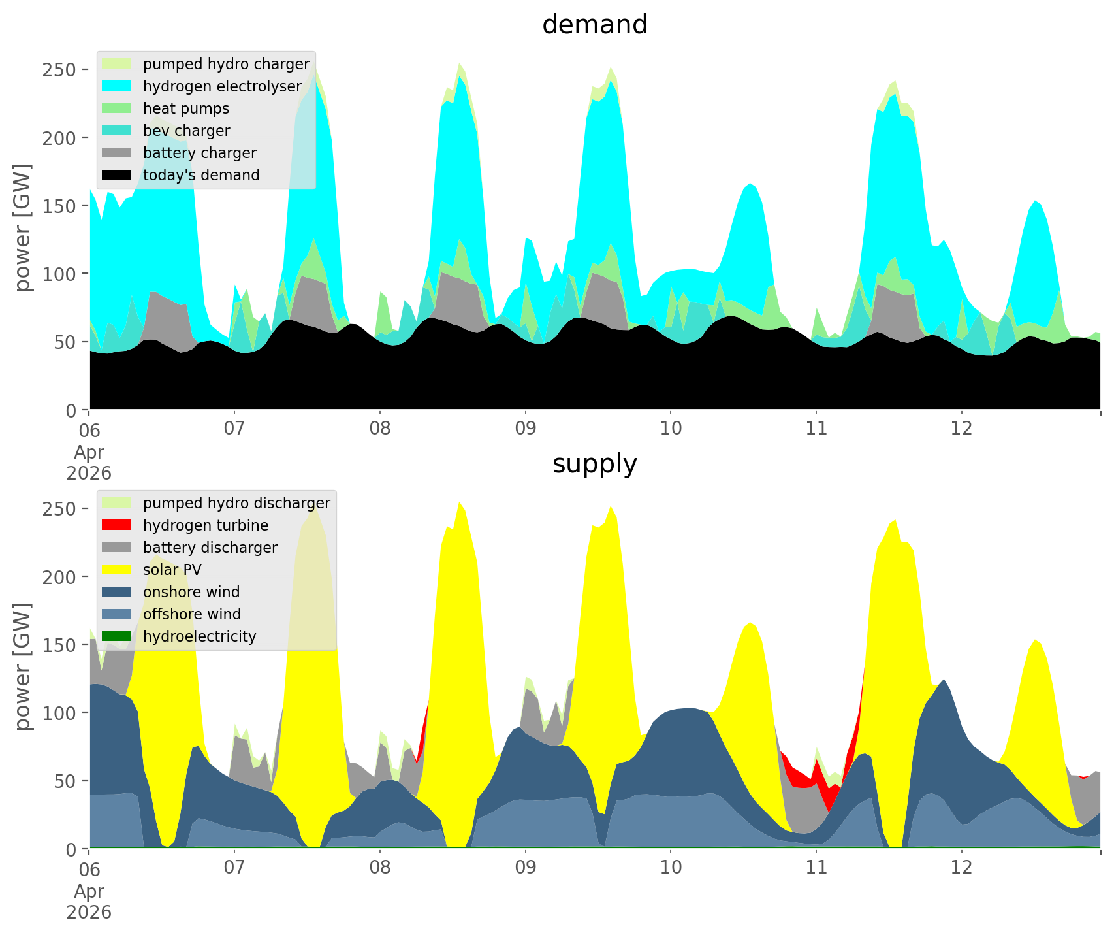This screenshot has width=1114, height=935.
Task: Click the hydrogen electrolyser cyan legend swatch
Action: 118,86
